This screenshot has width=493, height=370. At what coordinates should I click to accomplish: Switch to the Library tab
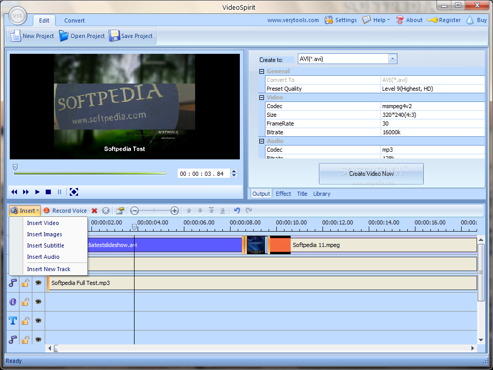(x=321, y=194)
